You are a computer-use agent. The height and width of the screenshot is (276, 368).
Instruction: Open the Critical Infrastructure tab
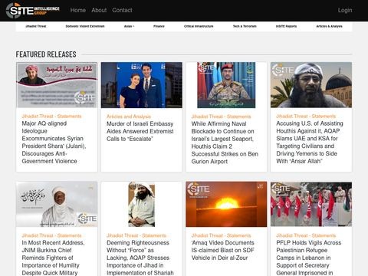(x=199, y=26)
